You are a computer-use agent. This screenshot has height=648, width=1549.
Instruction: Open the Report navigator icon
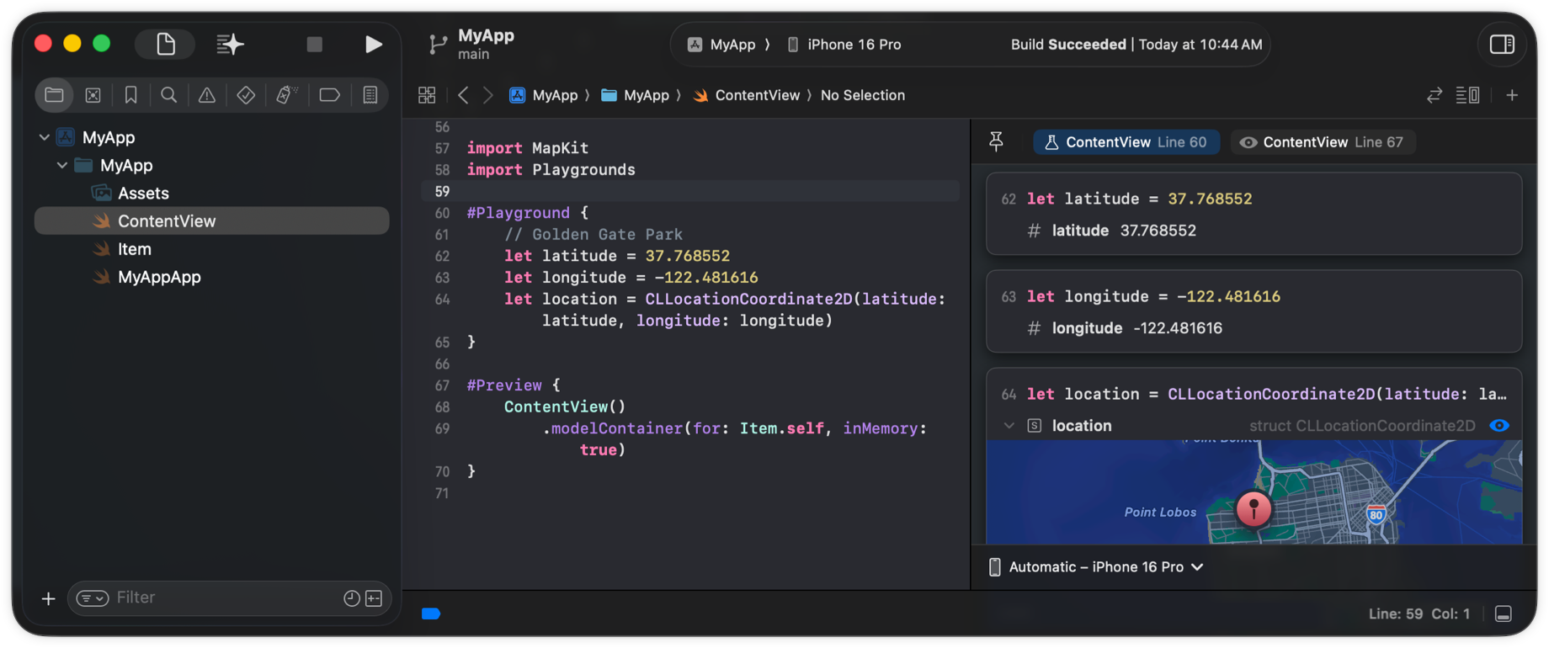[370, 95]
